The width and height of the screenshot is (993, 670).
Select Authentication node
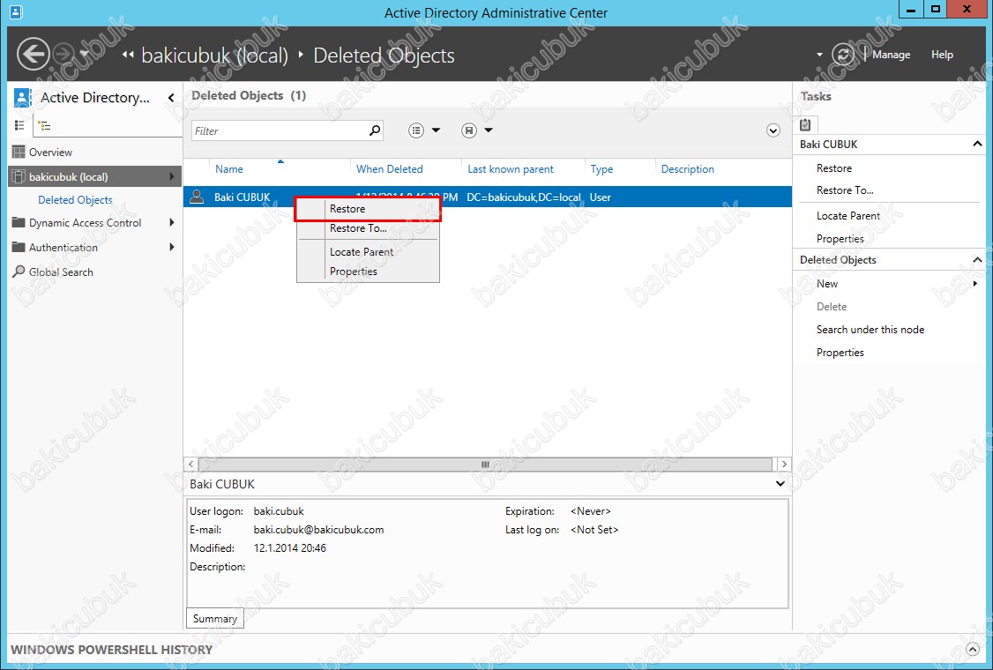pyautogui.click(x=63, y=247)
